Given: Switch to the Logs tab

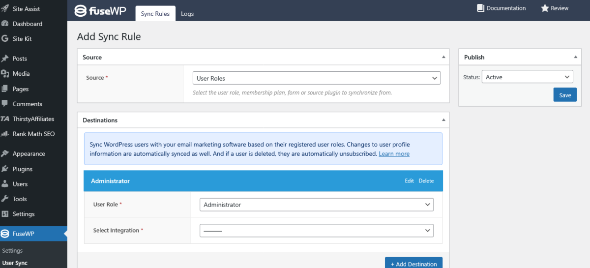Looking at the screenshot, I should coord(187,14).
